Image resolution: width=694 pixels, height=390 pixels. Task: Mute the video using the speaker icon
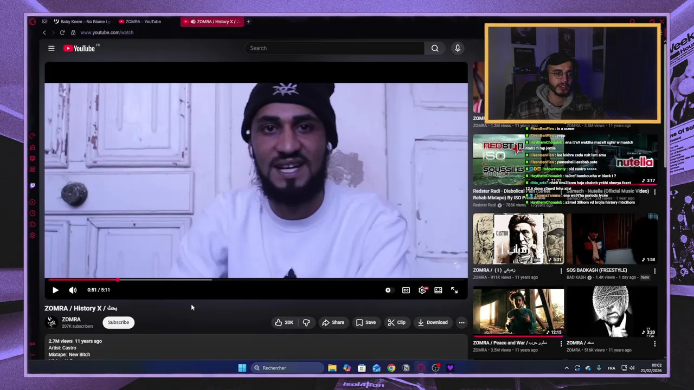pos(73,290)
